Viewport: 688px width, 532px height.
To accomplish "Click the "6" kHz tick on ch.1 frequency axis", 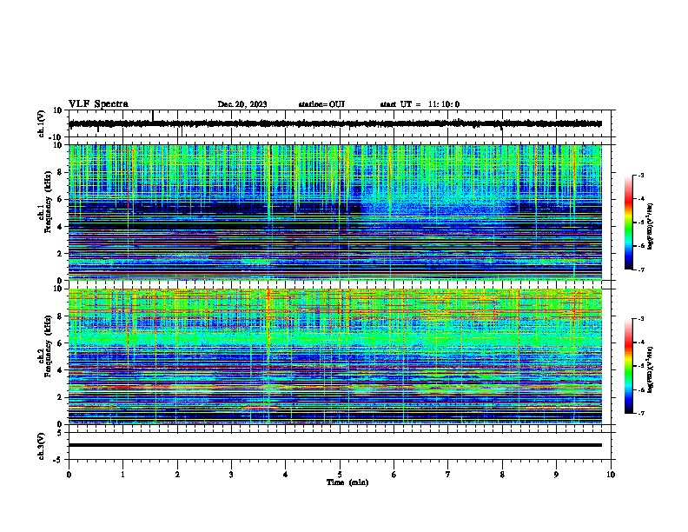I will (60, 199).
